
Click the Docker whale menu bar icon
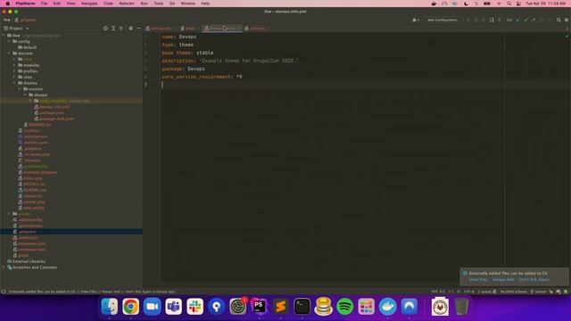click(434, 4)
